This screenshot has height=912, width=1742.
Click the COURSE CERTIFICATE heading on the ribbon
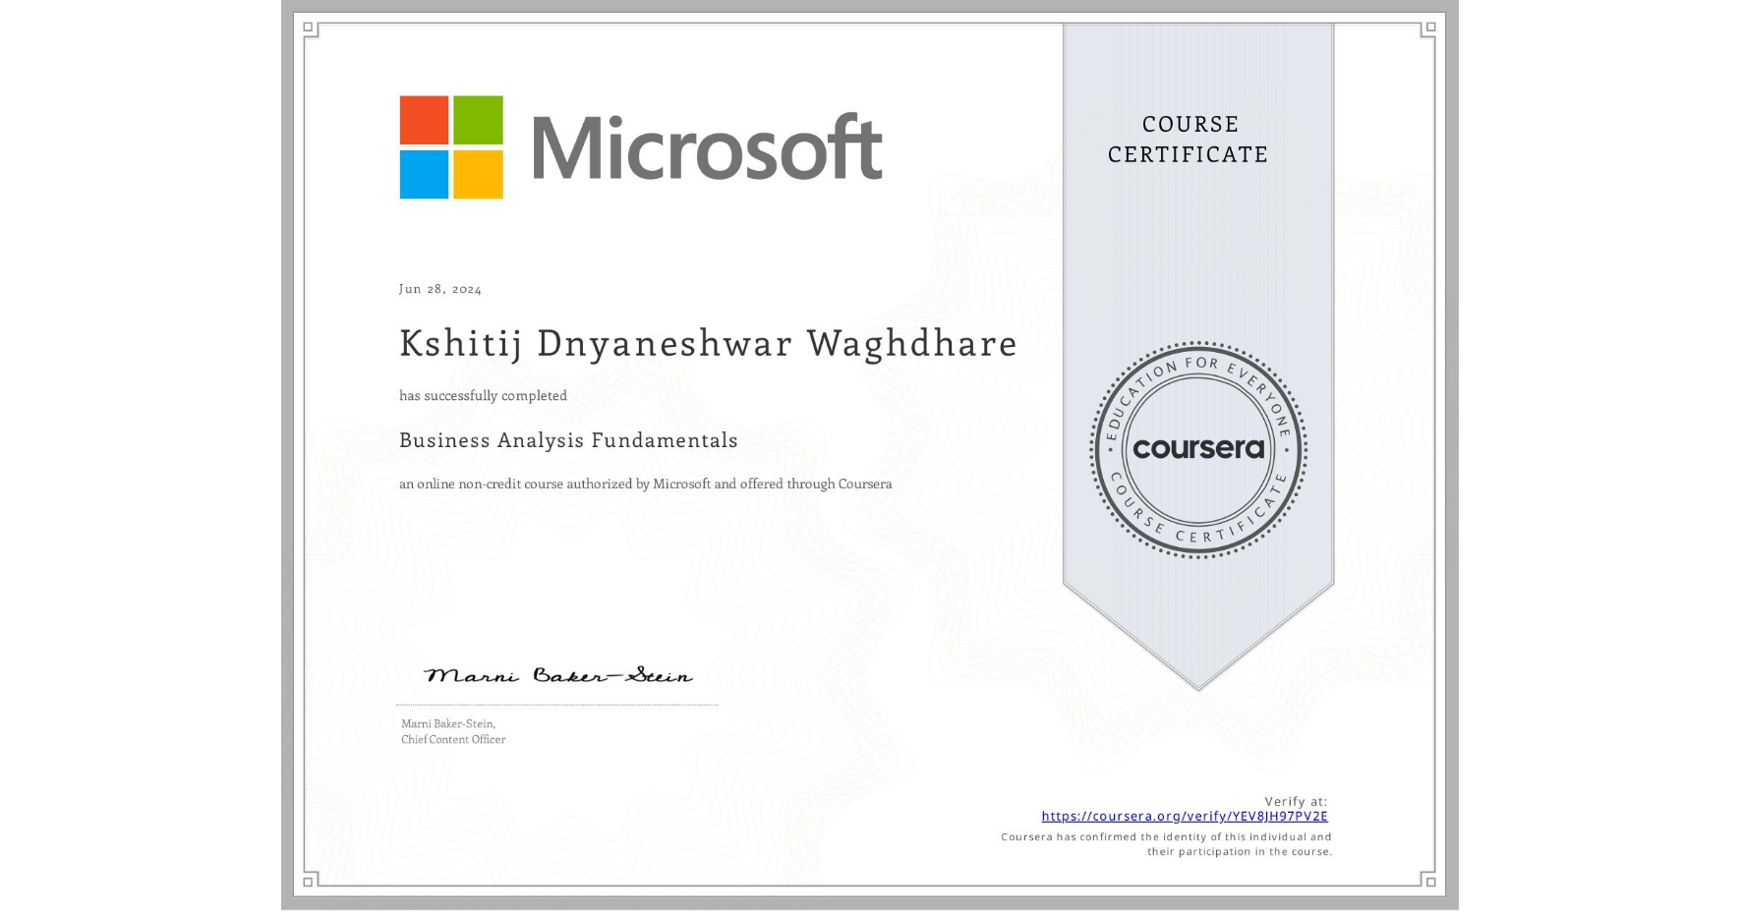coord(1189,139)
